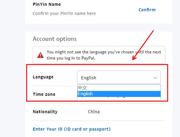Choose the highlighted English option in list

pos(119,94)
